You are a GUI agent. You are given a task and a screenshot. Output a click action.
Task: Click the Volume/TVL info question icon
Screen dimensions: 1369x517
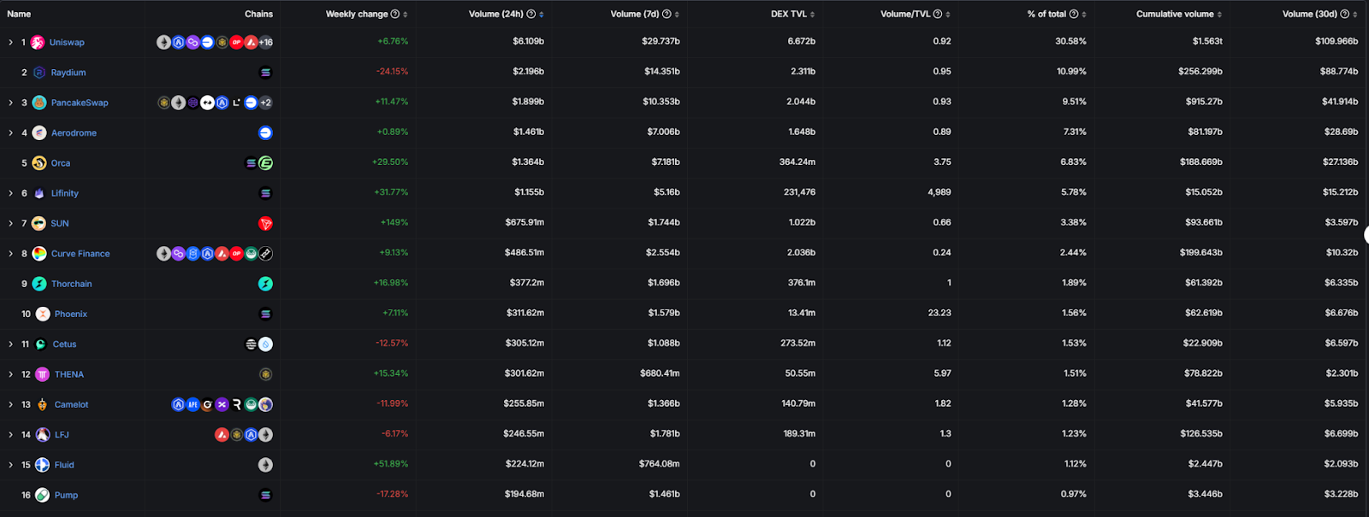pos(938,14)
